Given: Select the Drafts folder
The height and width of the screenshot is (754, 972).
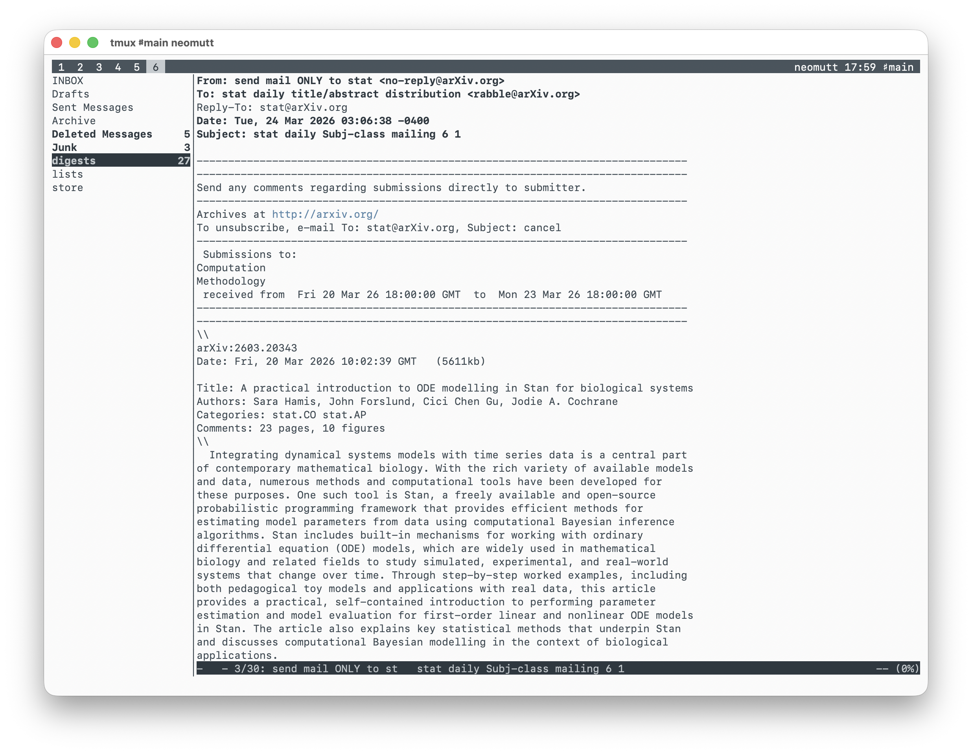Looking at the screenshot, I should pos(70,94).
